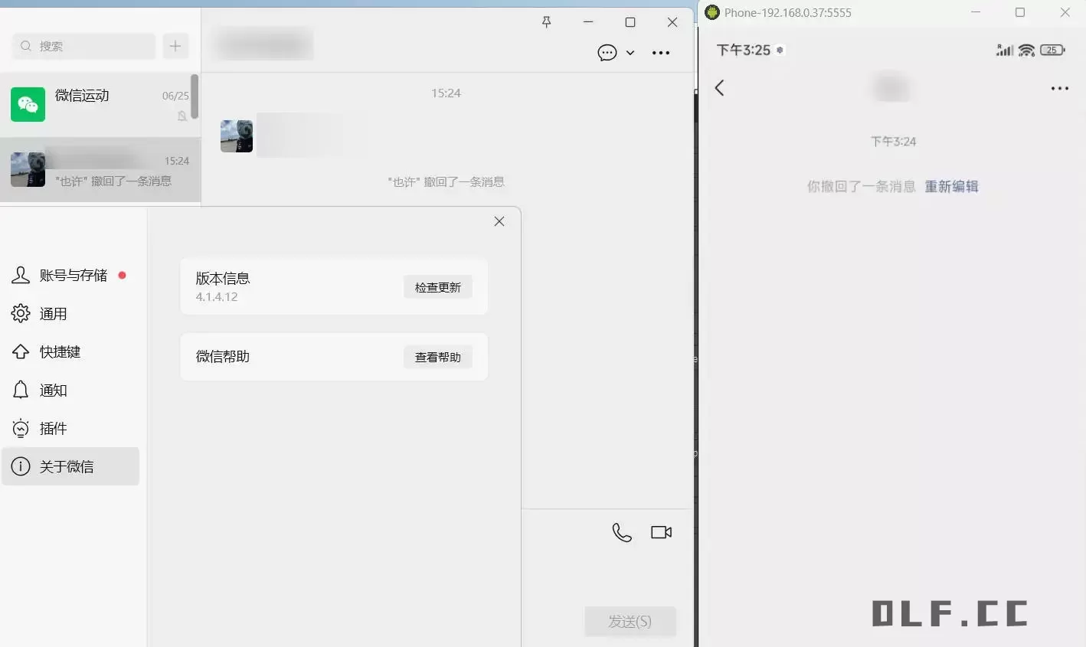Click the plus button beside search
1086x647 pixels.
(x=175, y=46)
